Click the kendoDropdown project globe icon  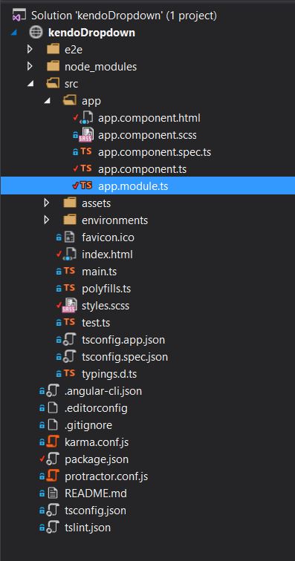tap(36, 33)
